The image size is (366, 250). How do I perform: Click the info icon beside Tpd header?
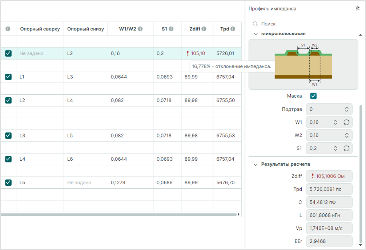coord(233,29)
